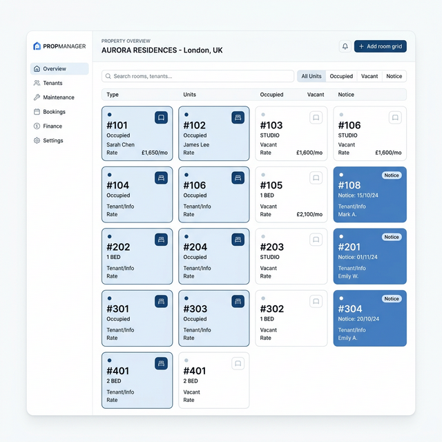
Task: Click Notice badge on unit #201
Action: point(392,237)
